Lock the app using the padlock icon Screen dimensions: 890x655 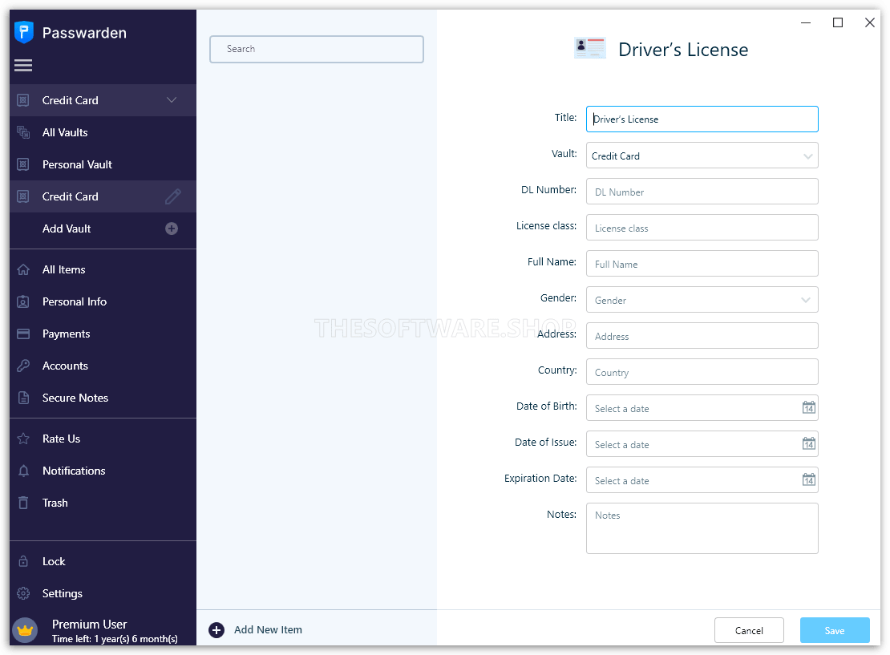click(x=24, y=561)
